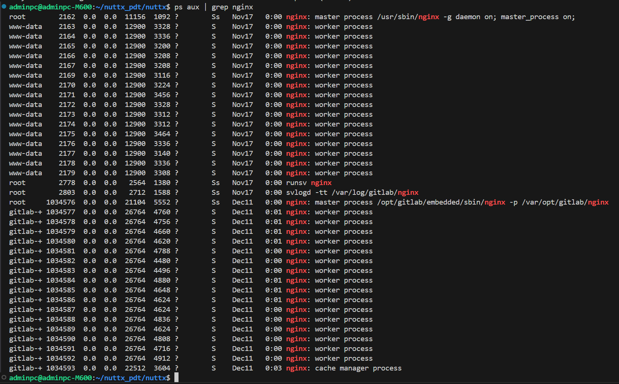Click PID 2167 in the www-data row

point(67,66)
